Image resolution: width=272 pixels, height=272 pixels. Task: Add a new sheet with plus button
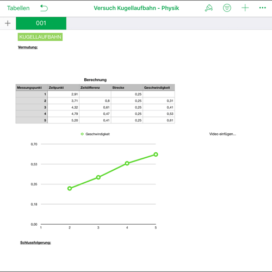point(8,23)
